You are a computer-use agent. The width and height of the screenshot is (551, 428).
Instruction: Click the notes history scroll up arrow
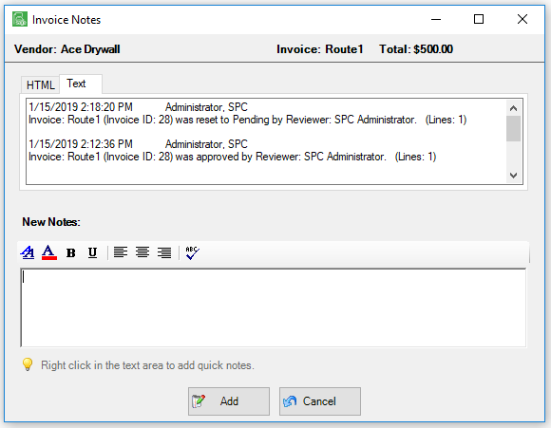[513, 108]
